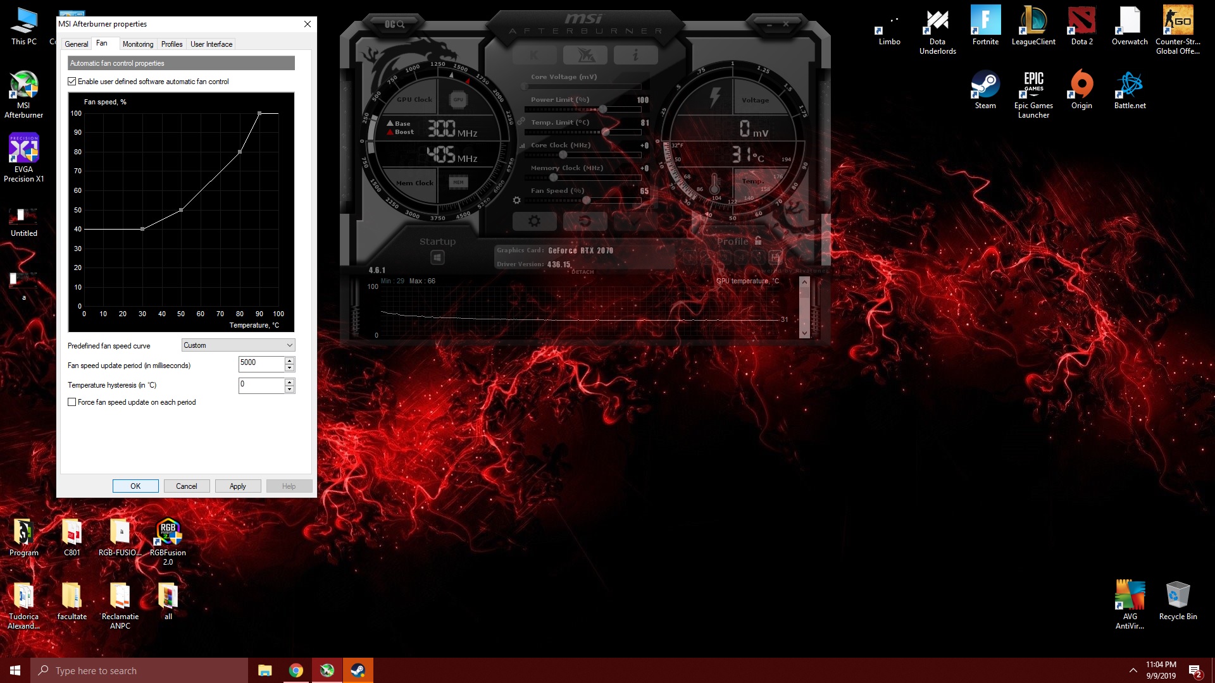Viewport: 1215px width, 683px height.
Task: Click Cancel in Afterburner properties
Action: (187, 486)
